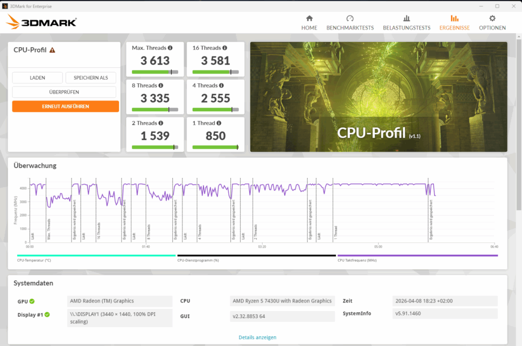Image resolution: width=522 pixels, height=346 pixels.
Task: Toggle the CPU-Temperatur legend bar
Action: 96,256
